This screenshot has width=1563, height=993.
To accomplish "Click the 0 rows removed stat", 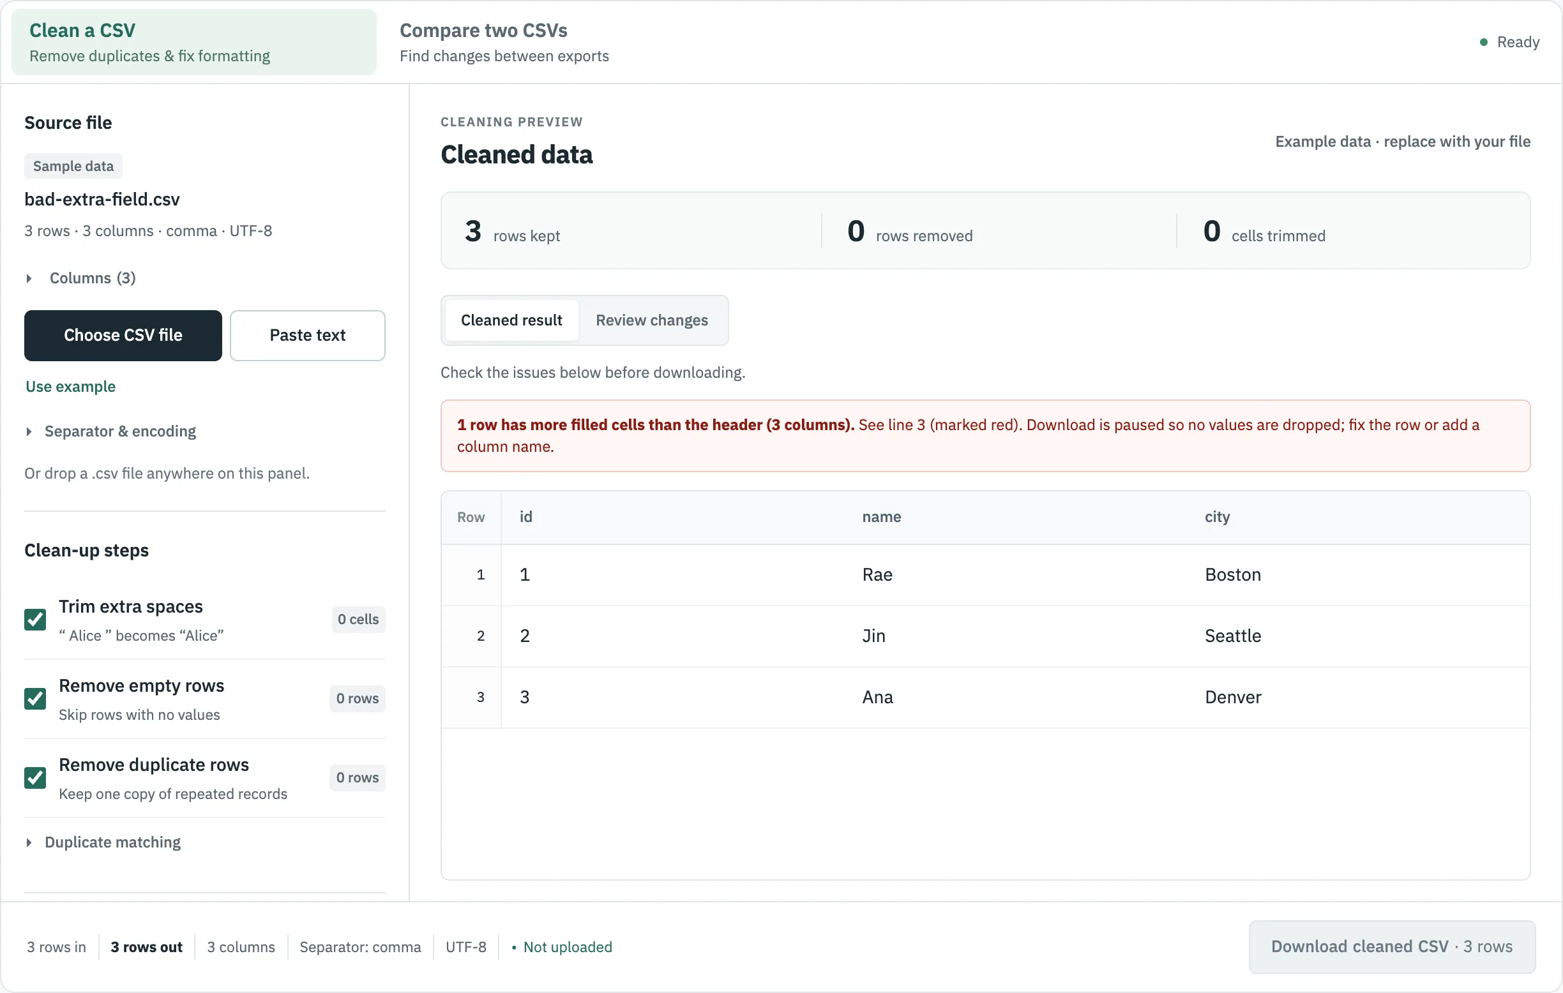I will (x=910, y=232).
